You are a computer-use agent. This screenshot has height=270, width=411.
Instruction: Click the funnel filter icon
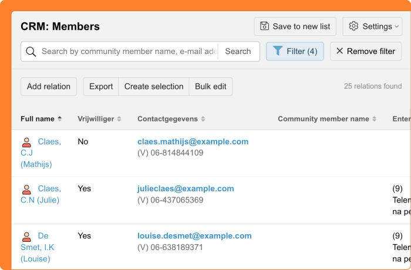pos(278,51)
